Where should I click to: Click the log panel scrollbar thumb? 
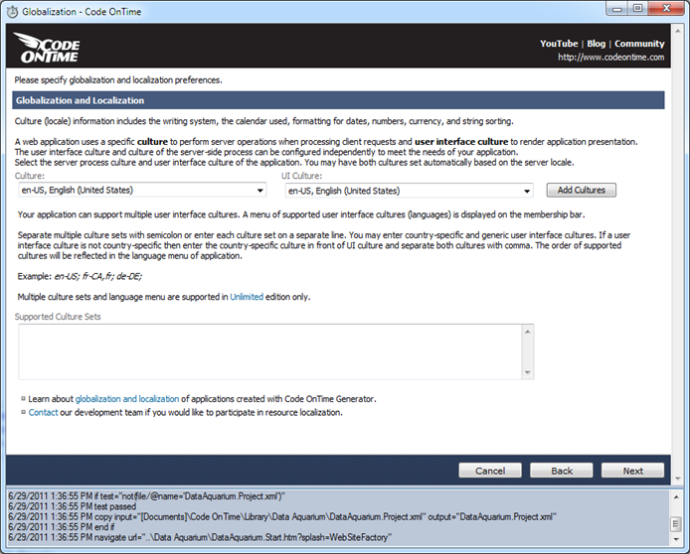tap(676, 523)
